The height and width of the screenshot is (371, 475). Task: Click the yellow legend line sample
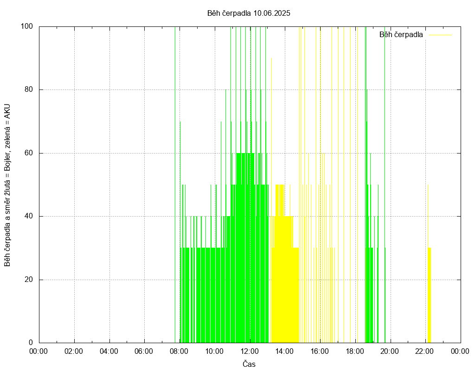441,35
